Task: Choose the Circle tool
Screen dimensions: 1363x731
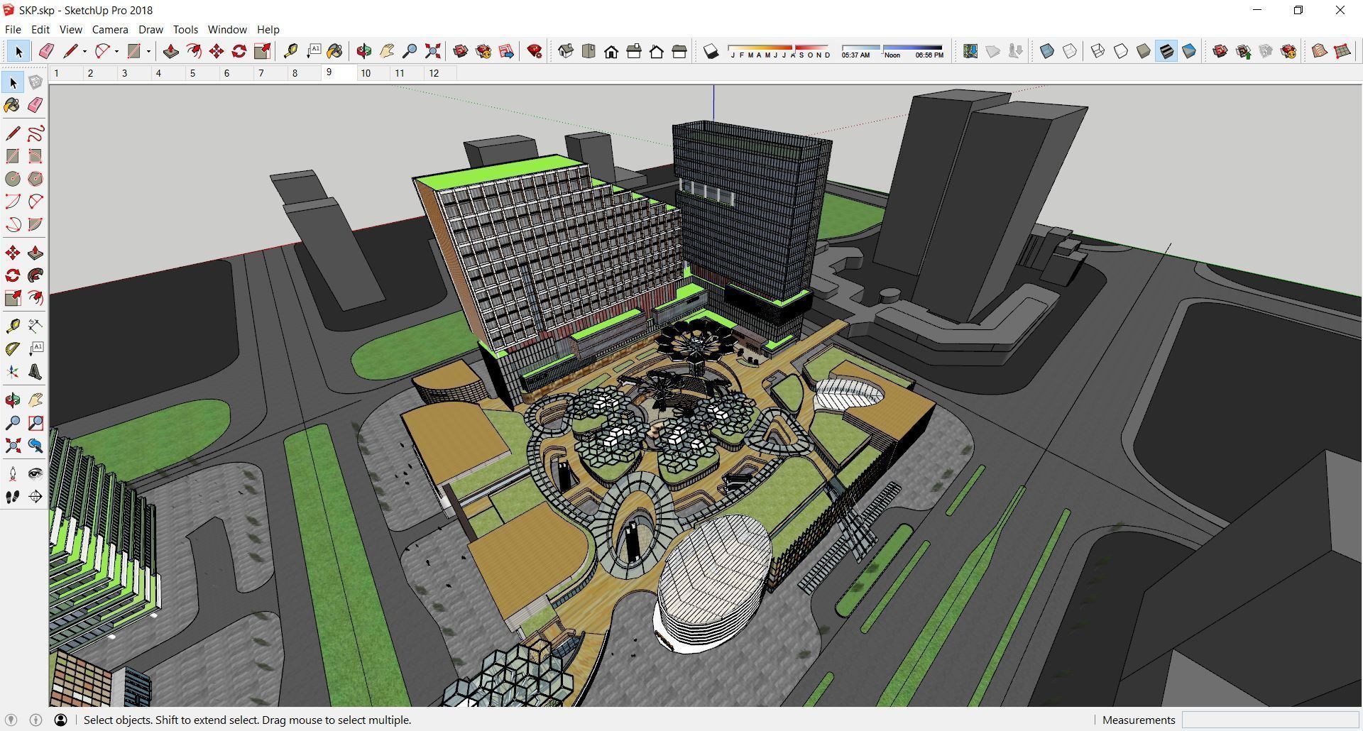Action: (13, 179)
